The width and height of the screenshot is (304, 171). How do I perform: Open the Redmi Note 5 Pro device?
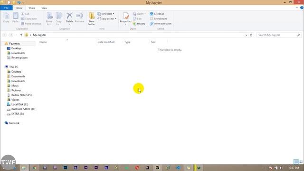pyautogui.click(x=22, y=95)
